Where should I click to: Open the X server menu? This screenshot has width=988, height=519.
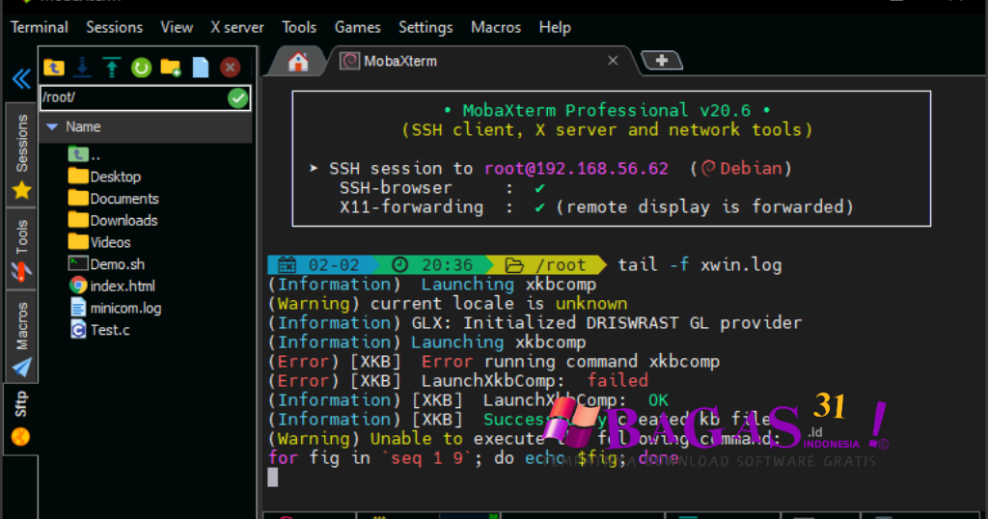[x=237, y=28]
